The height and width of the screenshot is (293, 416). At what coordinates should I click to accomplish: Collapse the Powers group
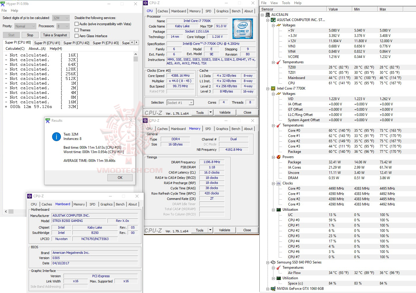[x=273, y=157]
